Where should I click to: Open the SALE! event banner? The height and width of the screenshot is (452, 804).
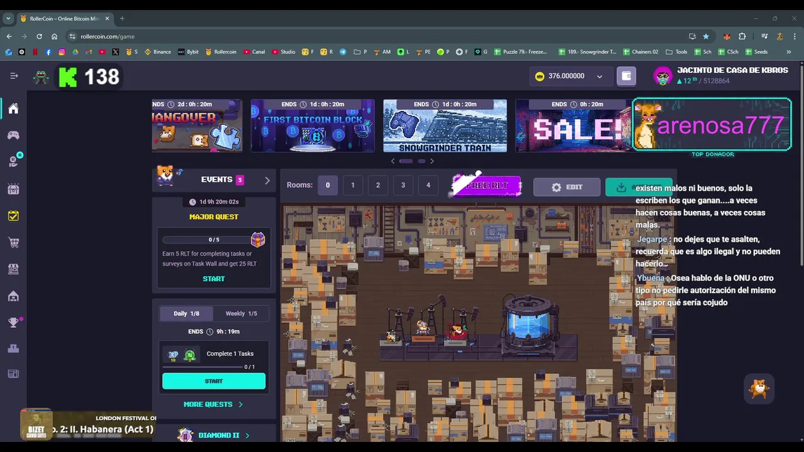[x=573, y=126]
